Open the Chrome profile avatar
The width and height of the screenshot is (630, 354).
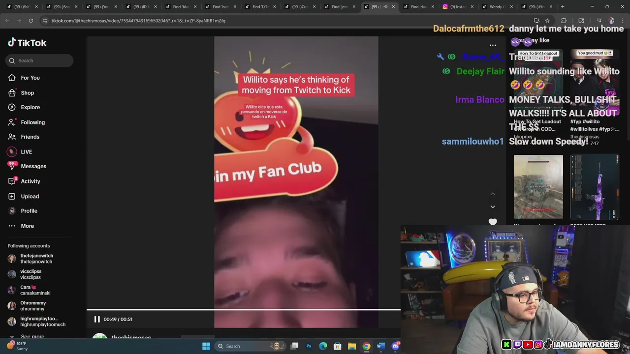(x=611, y=21)
